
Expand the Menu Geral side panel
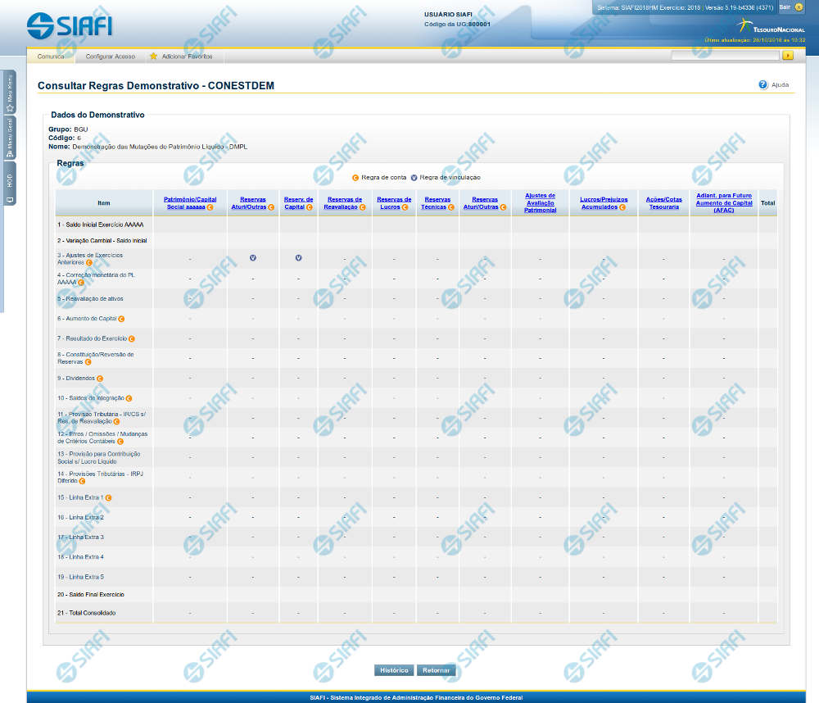pos(9,138)
